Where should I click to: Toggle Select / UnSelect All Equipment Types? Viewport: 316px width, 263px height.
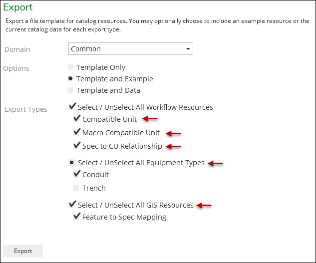tap(71, 162)
